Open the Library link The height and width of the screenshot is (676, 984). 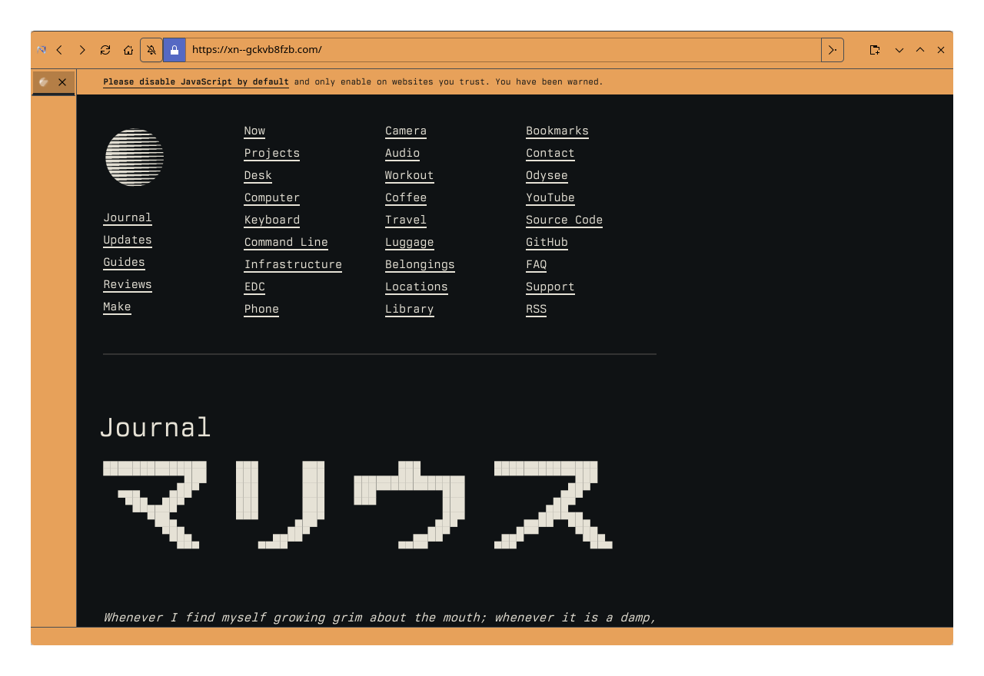pos(410,310)
